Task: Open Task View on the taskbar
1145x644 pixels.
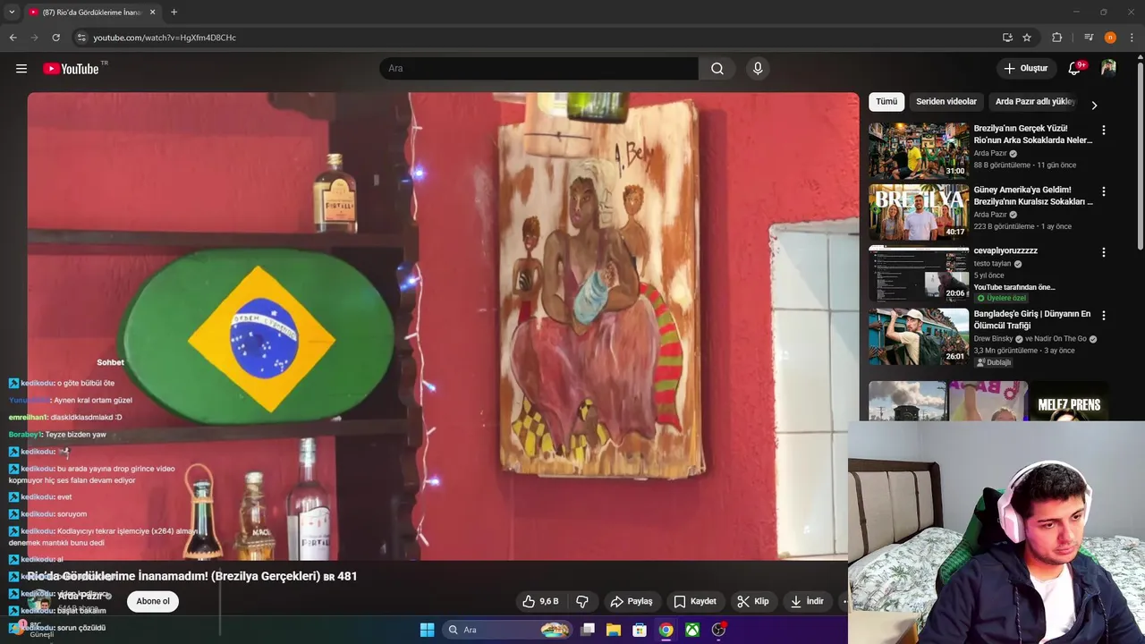Action: tap(588, 630)
